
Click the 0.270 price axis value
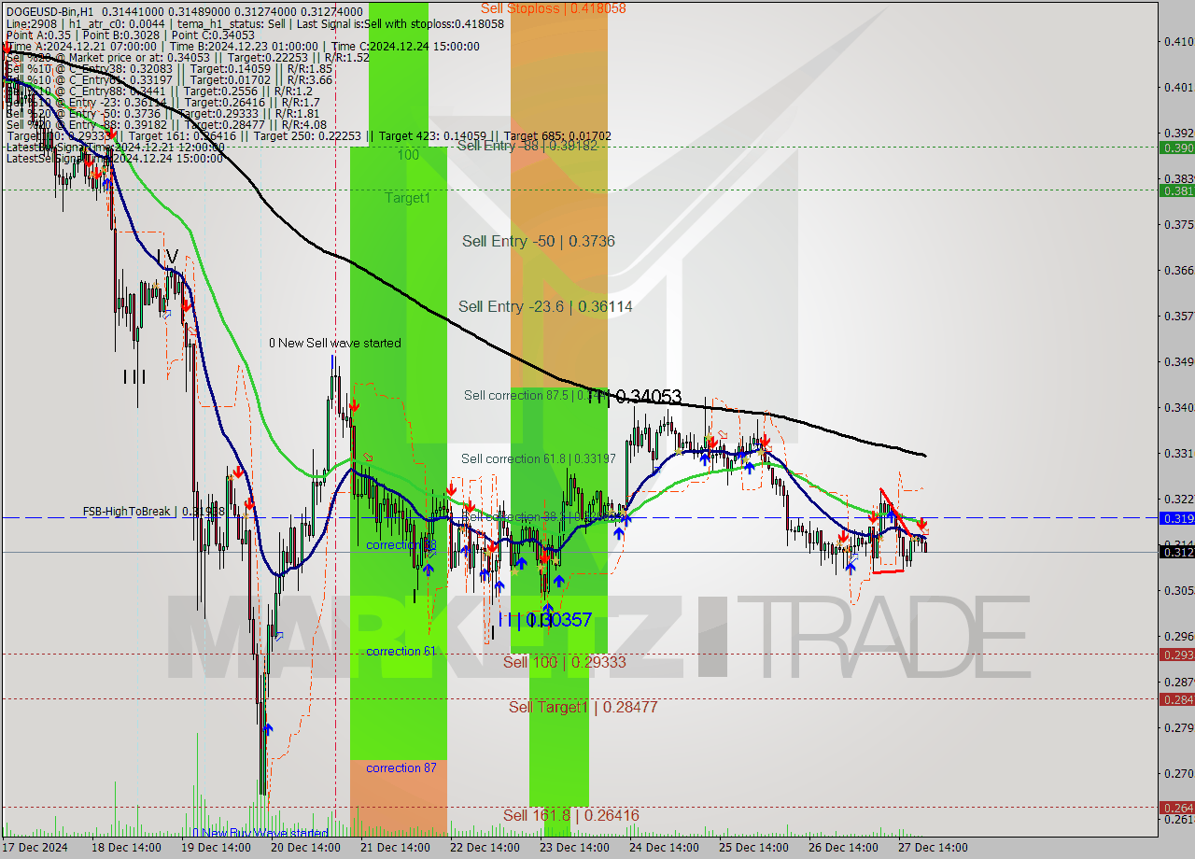1178,774
